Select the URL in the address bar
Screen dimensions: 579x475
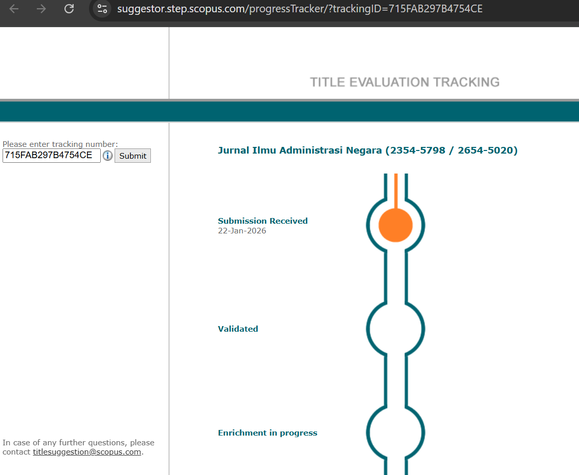pos(299,9)
